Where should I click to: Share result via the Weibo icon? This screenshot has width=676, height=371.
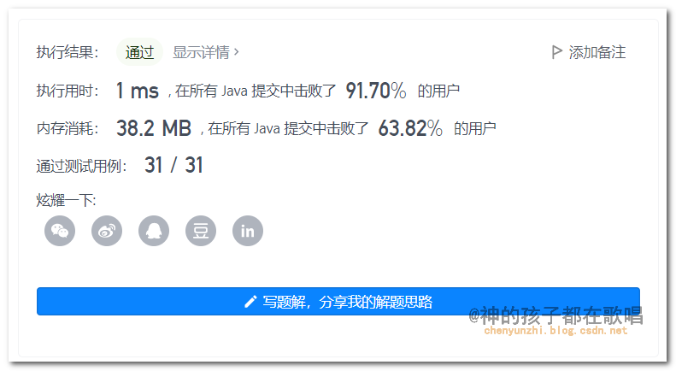(107, 231)
